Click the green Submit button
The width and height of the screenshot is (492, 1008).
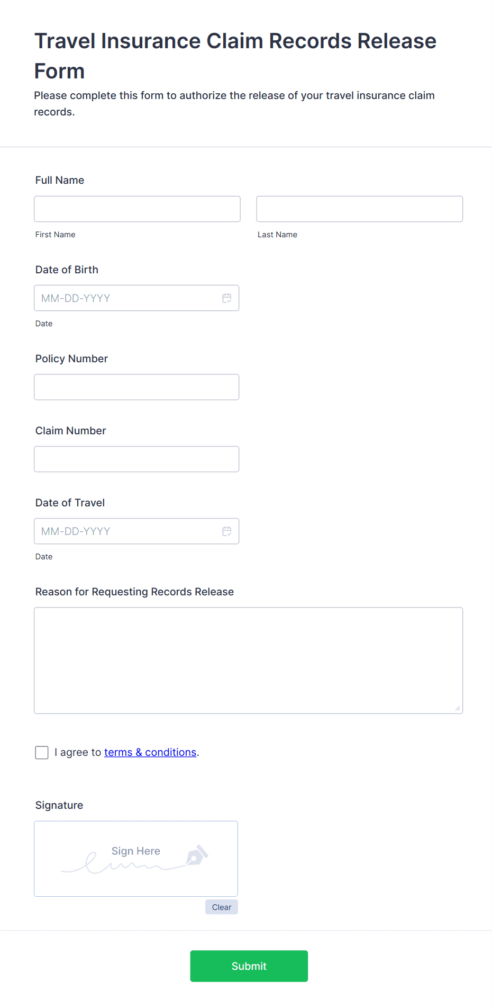[249, 966]
